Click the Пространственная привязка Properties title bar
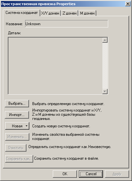 tap(63, 4)
